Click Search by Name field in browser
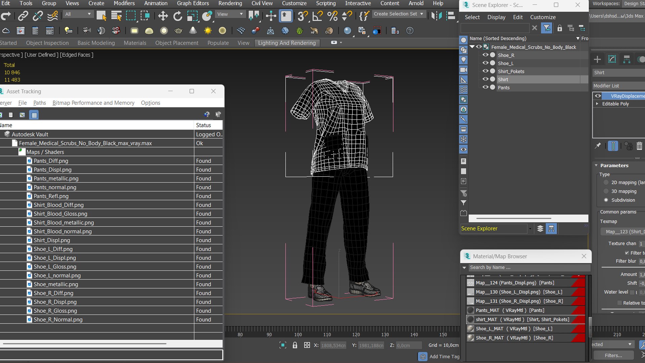Viewport: 645px width, 363px height. tap(529, 268)
